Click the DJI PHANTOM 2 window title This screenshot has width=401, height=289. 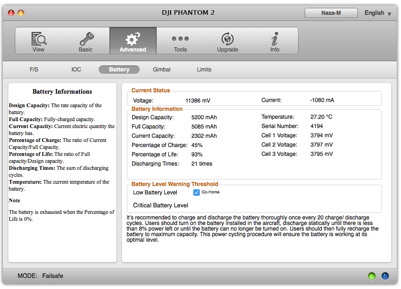pyautogui.click(x=188, y=13)
